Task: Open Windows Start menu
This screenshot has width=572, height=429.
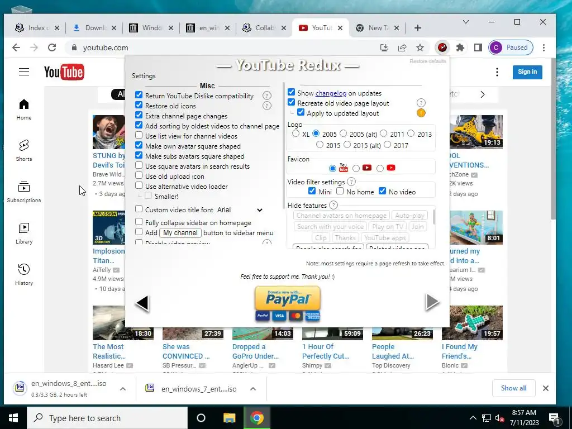Action: [13, 418]
